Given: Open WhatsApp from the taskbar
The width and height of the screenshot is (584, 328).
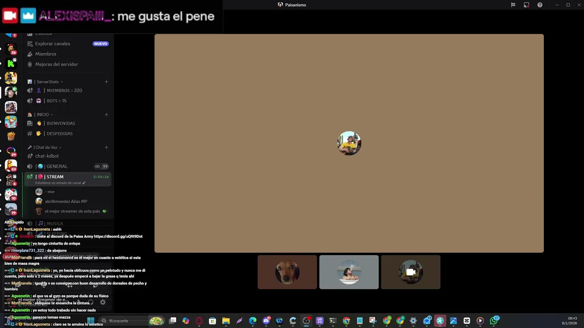Looking at the screenshot, I should click(x=494, y=321).
